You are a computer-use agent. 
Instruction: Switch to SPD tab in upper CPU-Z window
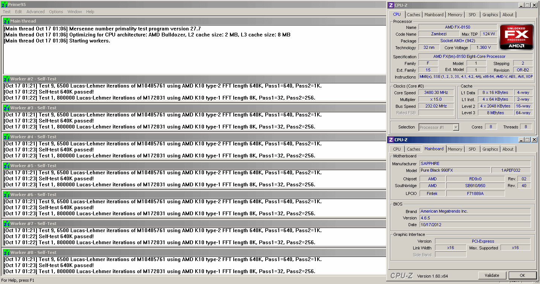(x=472, y=15)
